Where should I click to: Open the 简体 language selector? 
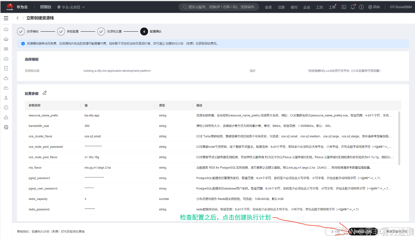[x=374, y=7]
